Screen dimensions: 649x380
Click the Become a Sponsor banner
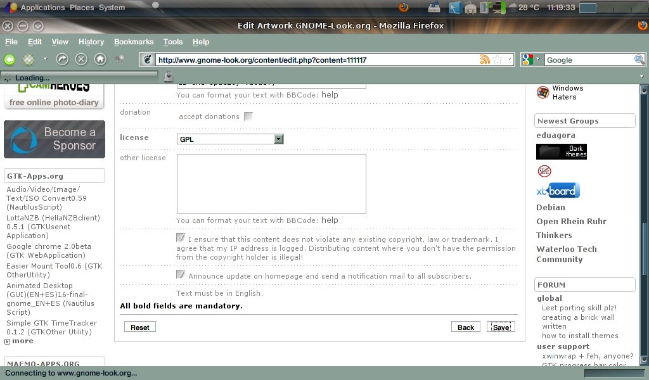(x=55, y=139)
